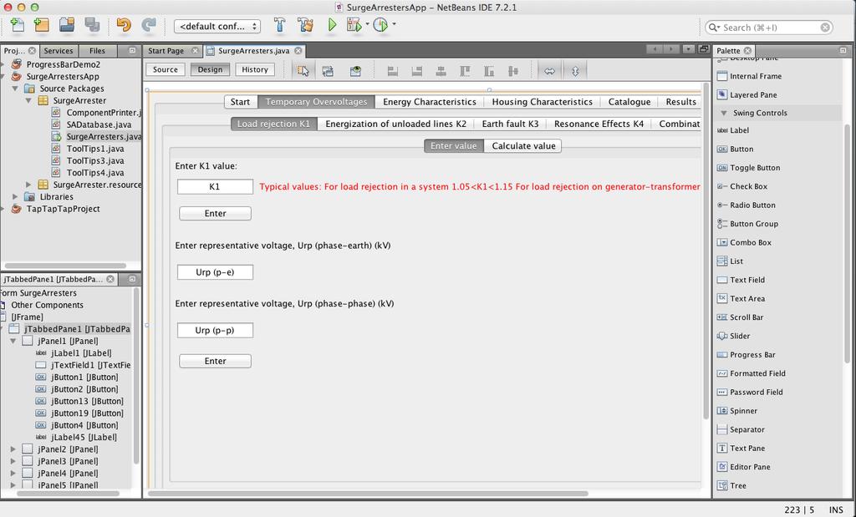
Task: Select the Earth fault K3 tab
Action: [510, 124]
